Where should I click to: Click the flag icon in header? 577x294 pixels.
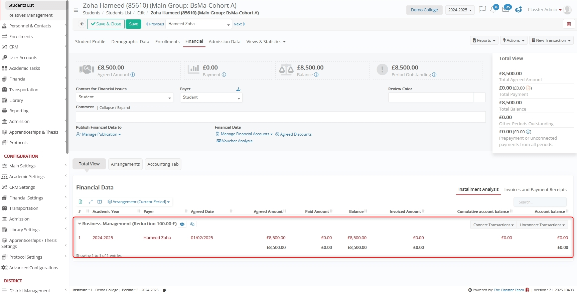pos(482,9)
